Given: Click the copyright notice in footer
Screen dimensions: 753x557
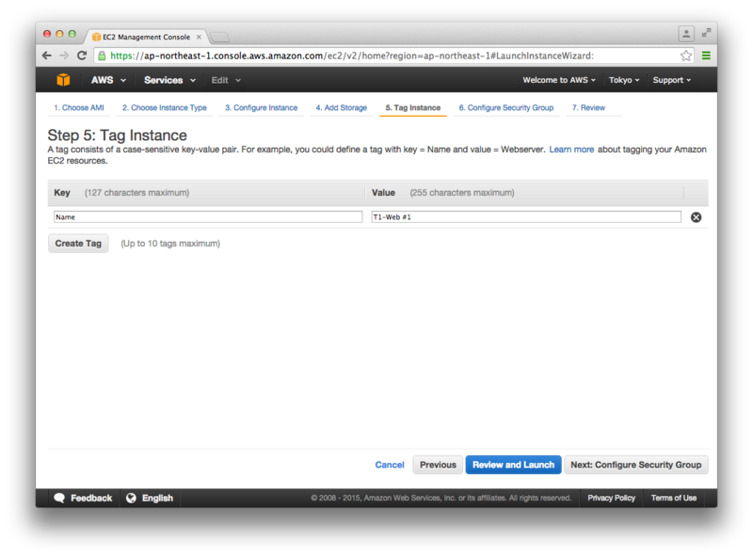Looking at the screenshot, I should point(441,498).
